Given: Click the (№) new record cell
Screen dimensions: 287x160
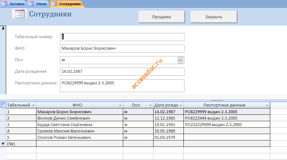Looking at the screenshot, I should pyautogui.click(x=21, y=144).
